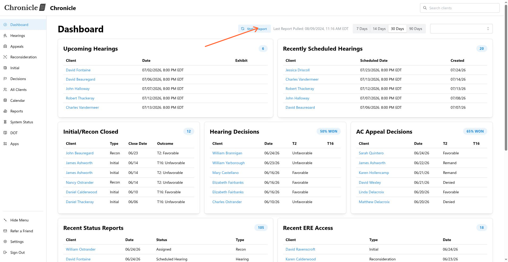Screen dimensions: 508x262
Task: Open Karen Calderwood ERE access link
Action: pyautogui.click(x=301, y=259)
